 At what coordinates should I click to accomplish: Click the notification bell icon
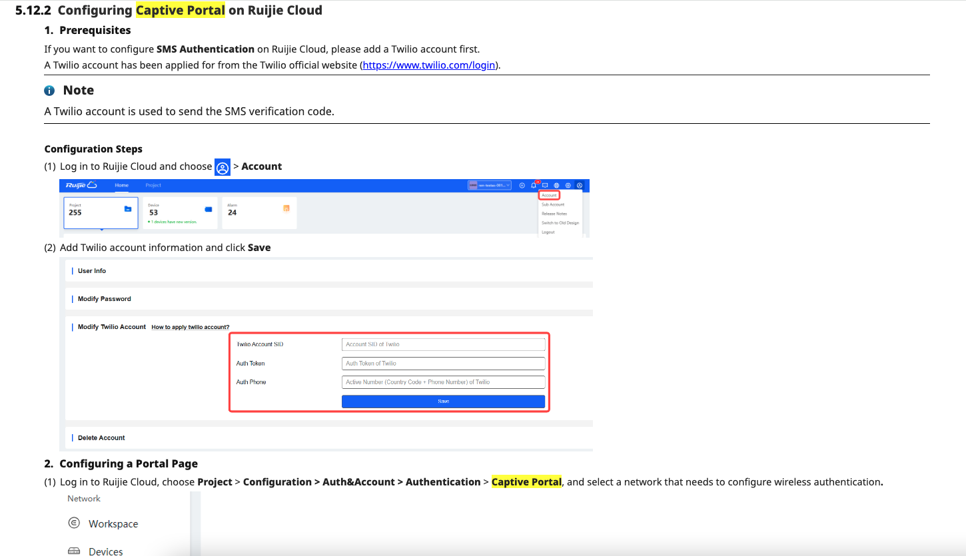534,185
